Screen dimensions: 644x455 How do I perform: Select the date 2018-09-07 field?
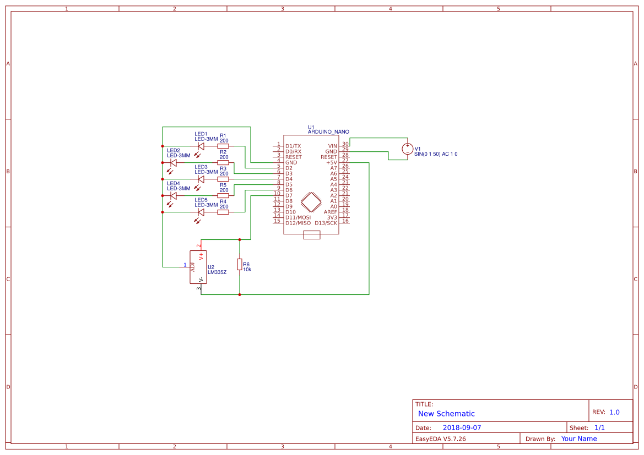[x=462, y=427]
